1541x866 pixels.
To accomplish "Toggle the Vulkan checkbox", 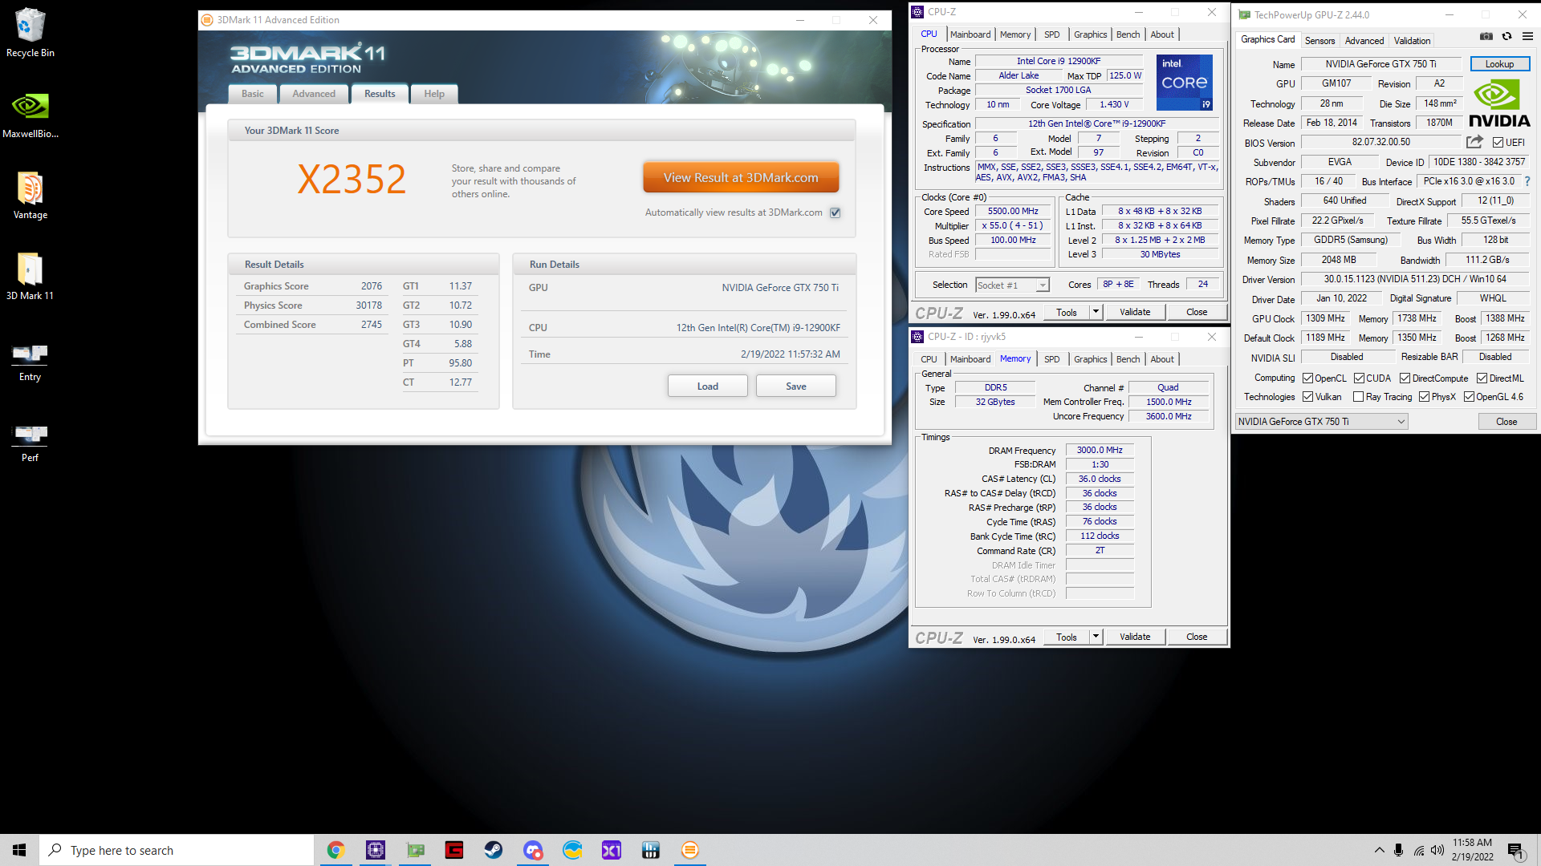I will (1307, 397).
